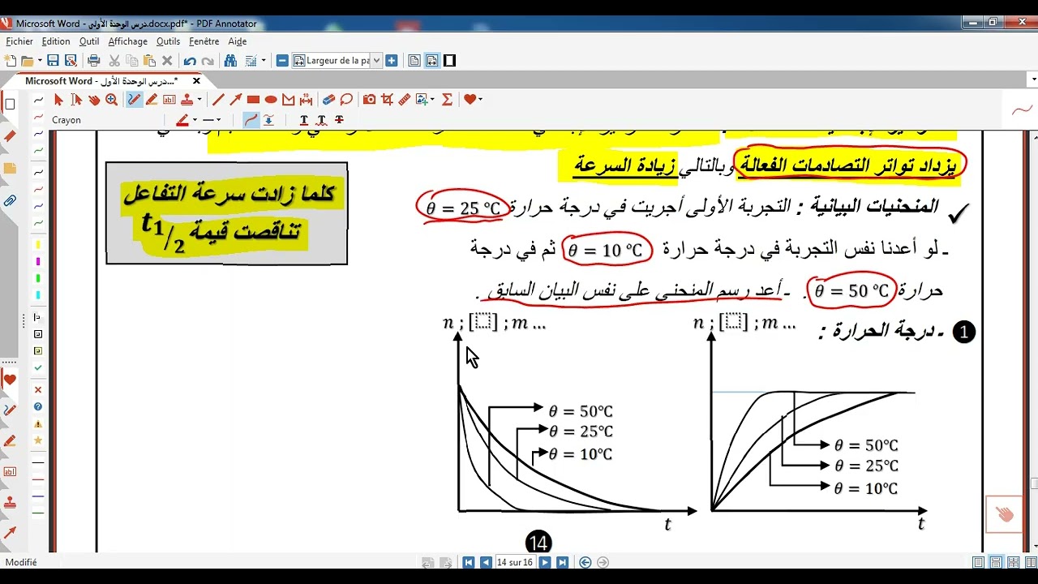Click the touch hand button beside the page
Screen dimensions: 1038x584
pos(1005,513)
